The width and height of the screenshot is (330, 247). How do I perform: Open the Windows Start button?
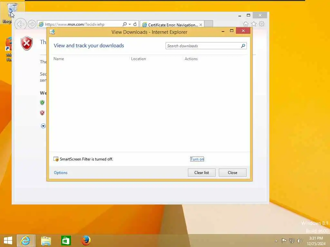click(8, 241)
